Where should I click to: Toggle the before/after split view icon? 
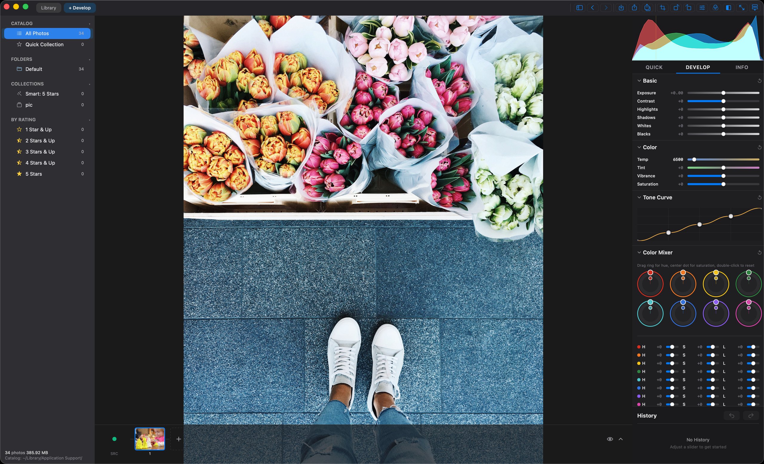tap(729, 8)
